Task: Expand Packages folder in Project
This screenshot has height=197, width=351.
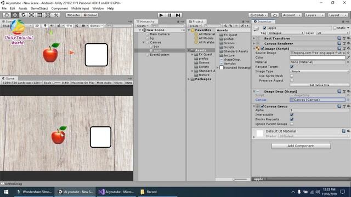Action: point(189,79)
